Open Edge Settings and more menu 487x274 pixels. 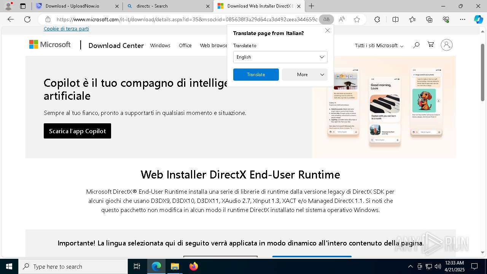click(x=463, y=19)
